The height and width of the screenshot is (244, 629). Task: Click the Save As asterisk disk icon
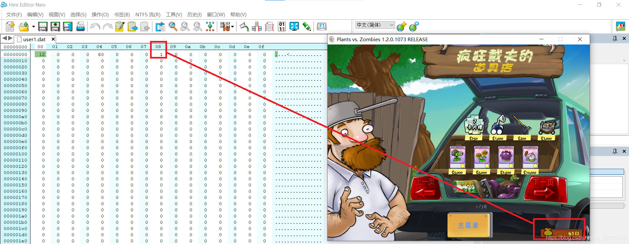pos(55,26)
